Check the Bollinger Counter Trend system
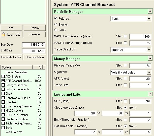The image size is (154, 136). [3, 89]
